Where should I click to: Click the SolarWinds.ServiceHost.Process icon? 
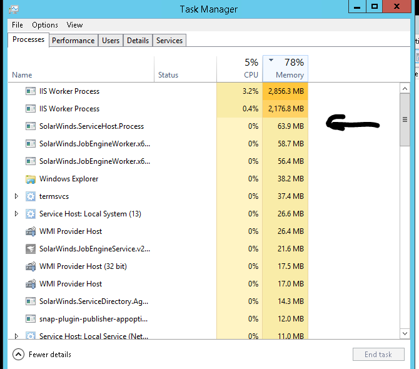point(31,126)
